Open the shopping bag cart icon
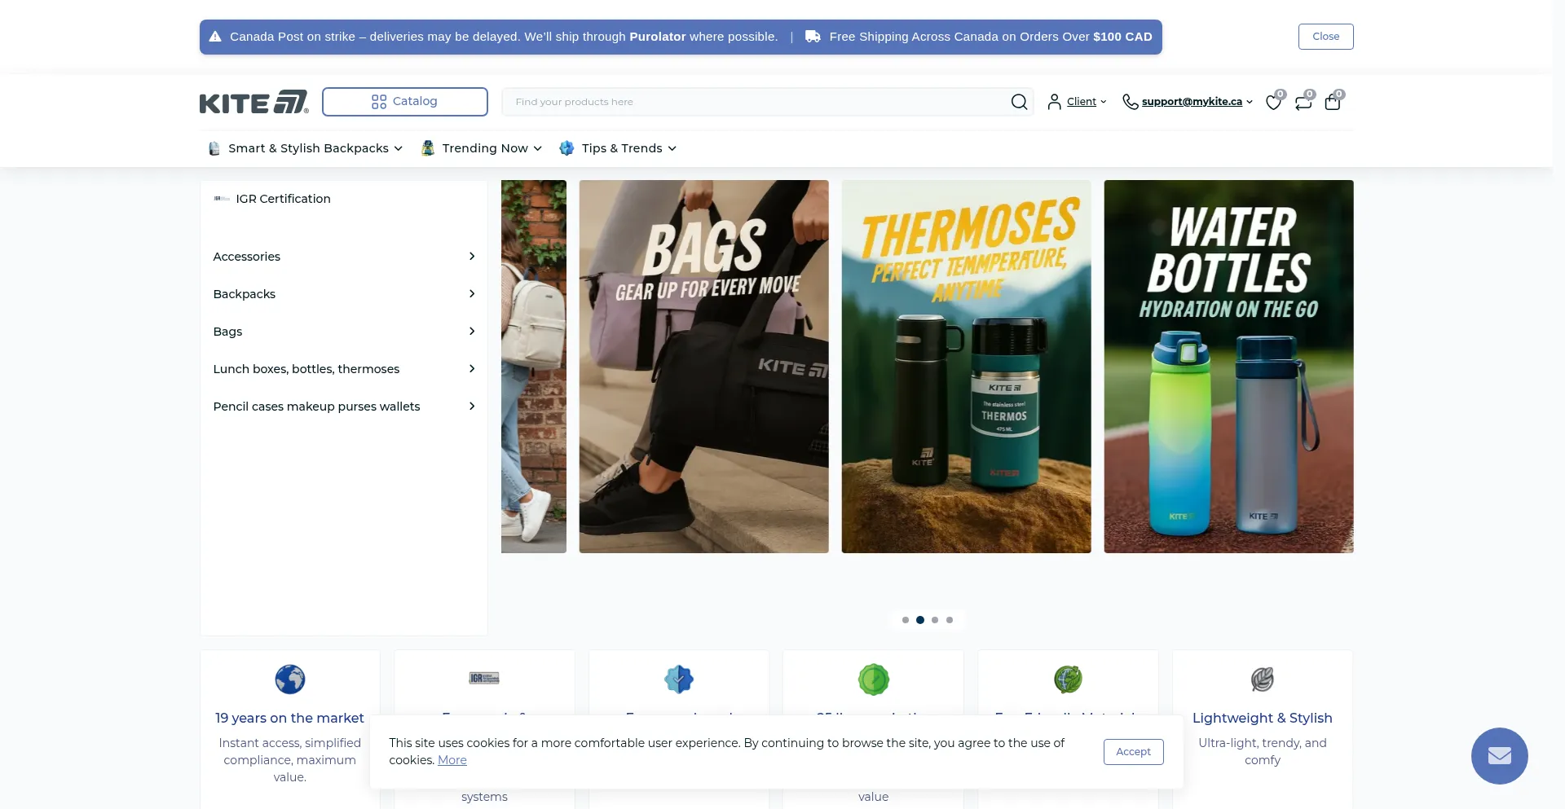Screen dimensions: 1565x809 coord(1333,102)
